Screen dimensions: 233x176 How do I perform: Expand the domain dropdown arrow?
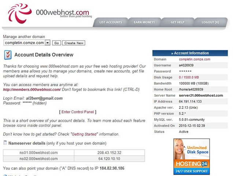[48, 43]
